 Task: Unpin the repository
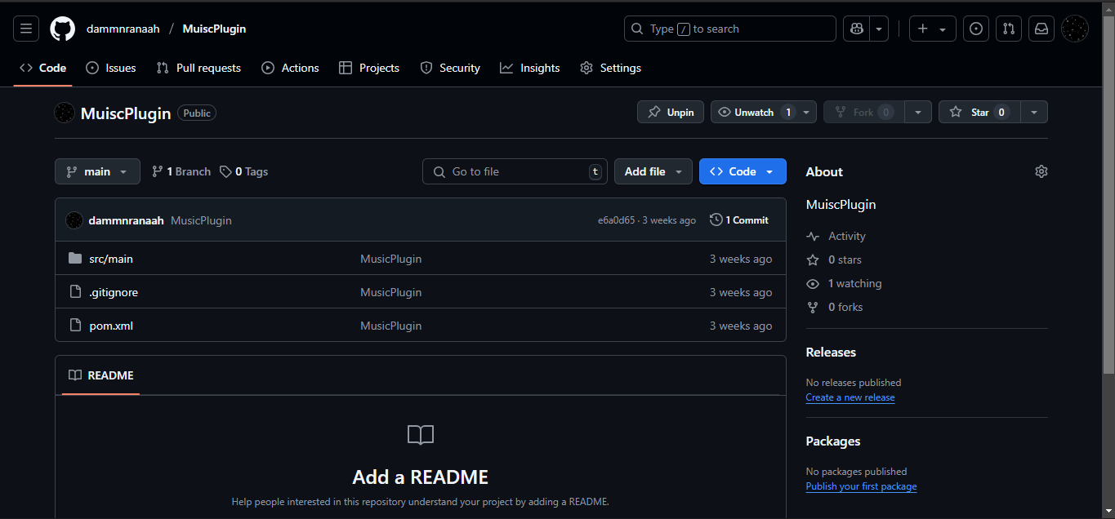point(671,112)
